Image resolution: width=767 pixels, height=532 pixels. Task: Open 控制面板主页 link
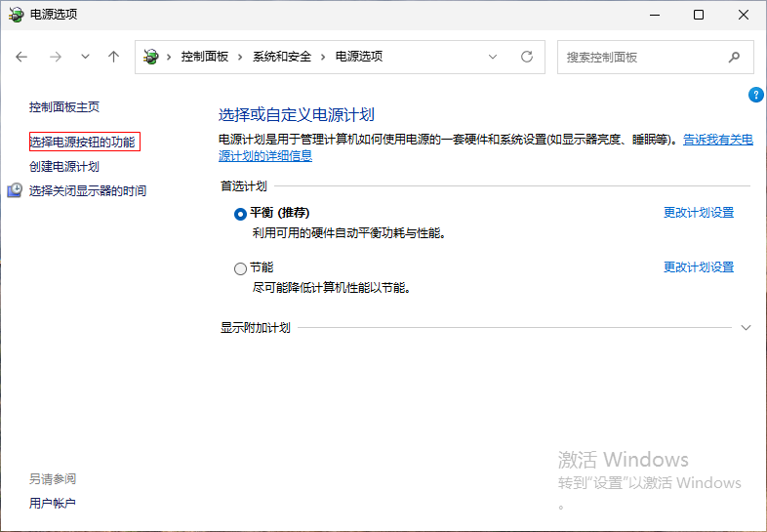[64, 107]
